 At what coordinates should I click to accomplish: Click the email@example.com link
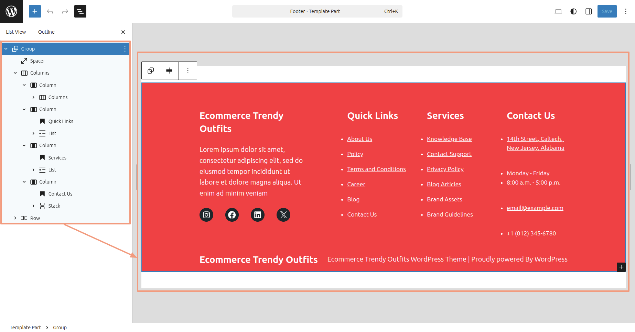pos(535,208)
